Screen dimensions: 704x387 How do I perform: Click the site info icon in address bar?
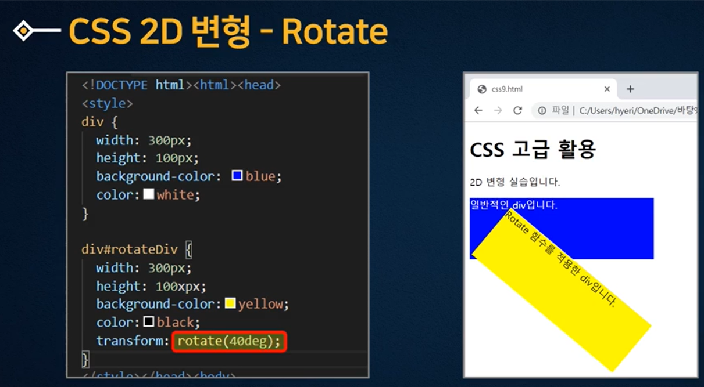point(542,110)
